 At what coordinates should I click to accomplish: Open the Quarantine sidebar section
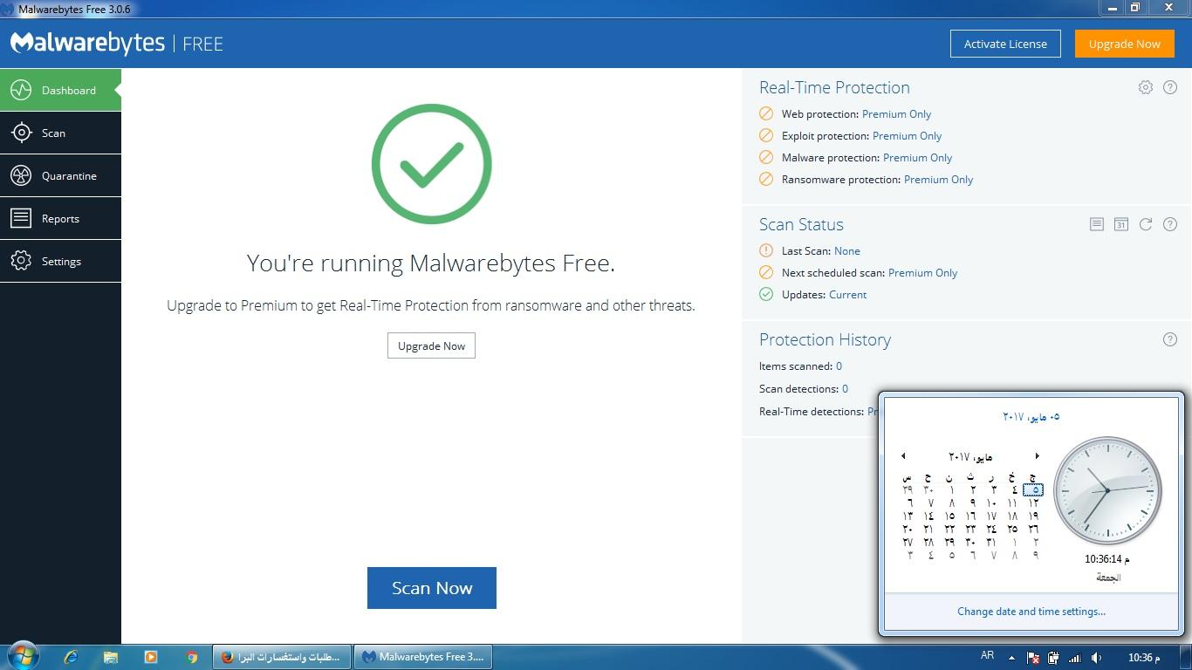coord(60,175)
